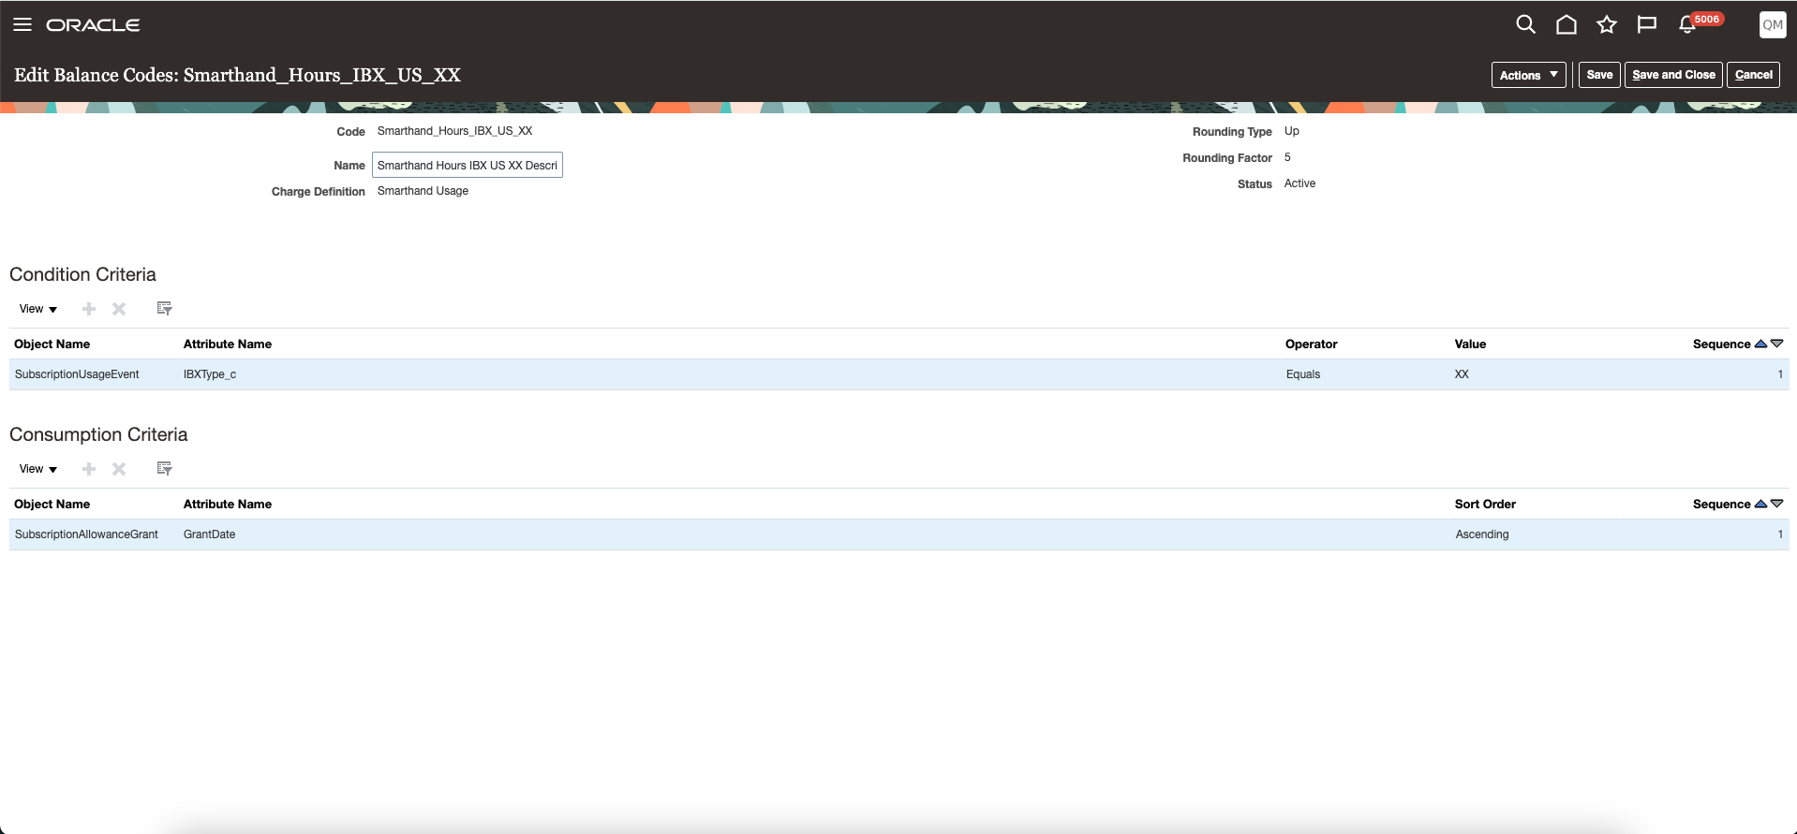
Task: Delete selected row in Condition Criteria
Action: 119,309
